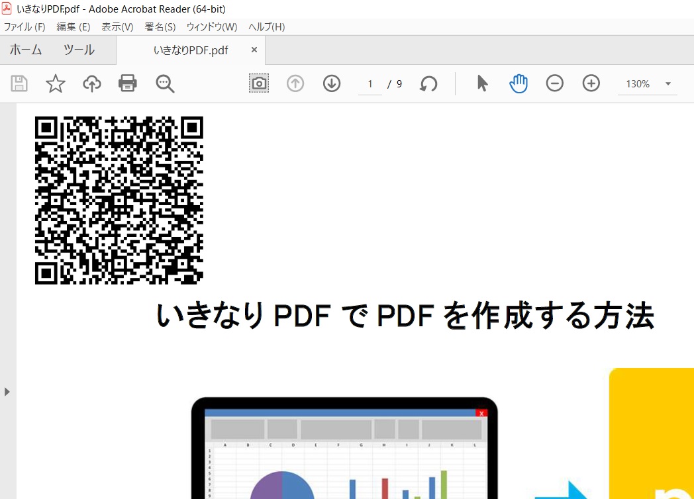Image resolution: width=694 pixels, height=499 pixels.
Task: Rotate view with circular arrow icon
Action: click(428, 83)
